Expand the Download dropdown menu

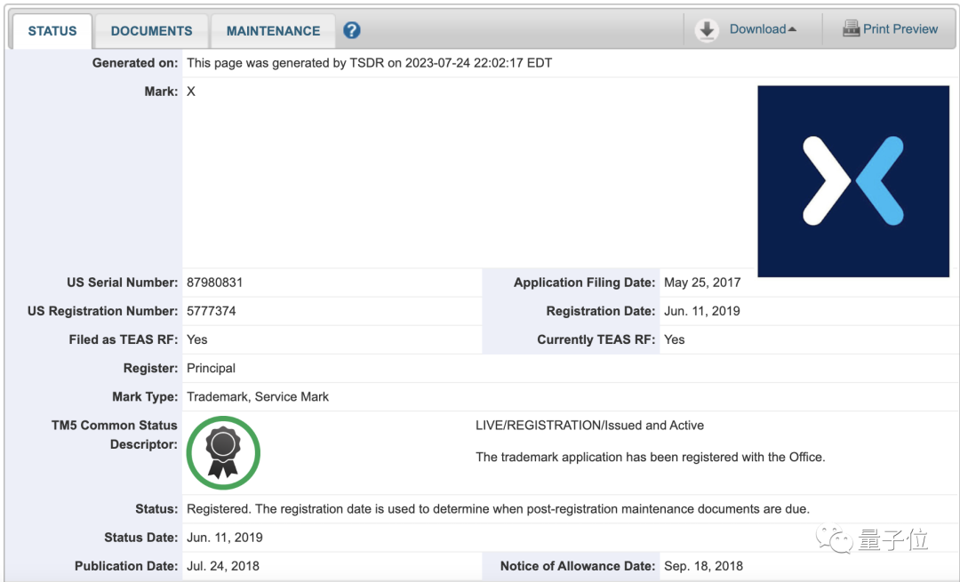(763, 29)
